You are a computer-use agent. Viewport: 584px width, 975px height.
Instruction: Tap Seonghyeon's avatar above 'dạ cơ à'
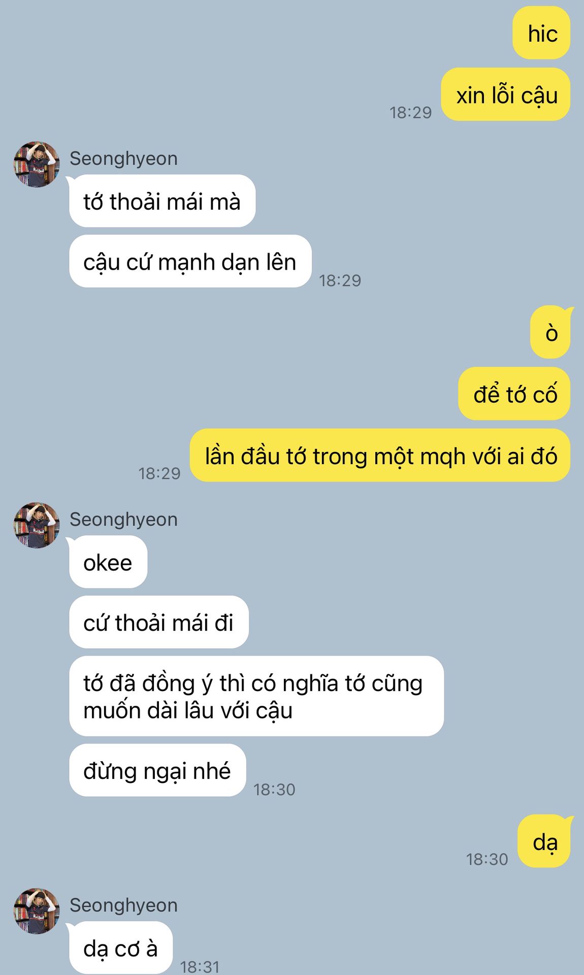coord(37,911)
